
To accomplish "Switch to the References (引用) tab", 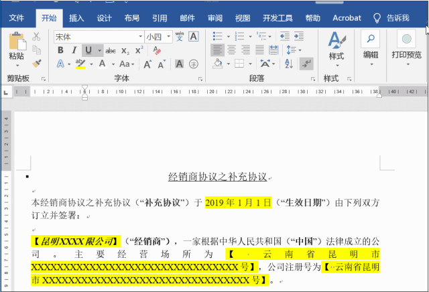I will 160,18.
